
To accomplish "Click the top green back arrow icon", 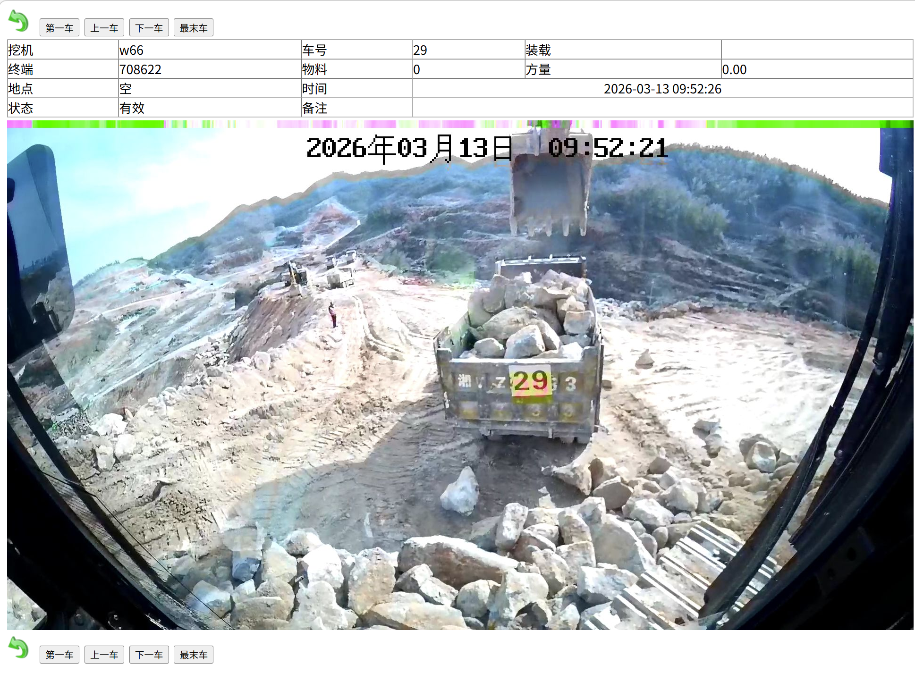I will click(18, 21).
